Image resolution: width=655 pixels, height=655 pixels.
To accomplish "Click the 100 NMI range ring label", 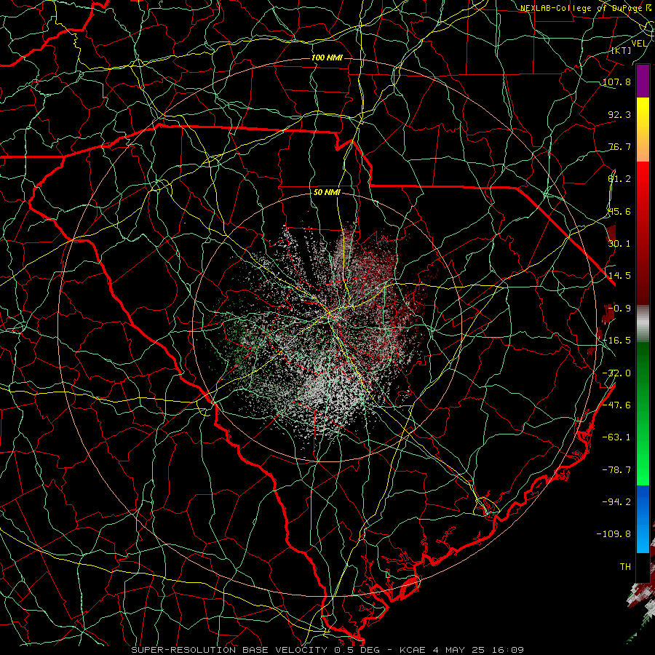I will 327,57.
